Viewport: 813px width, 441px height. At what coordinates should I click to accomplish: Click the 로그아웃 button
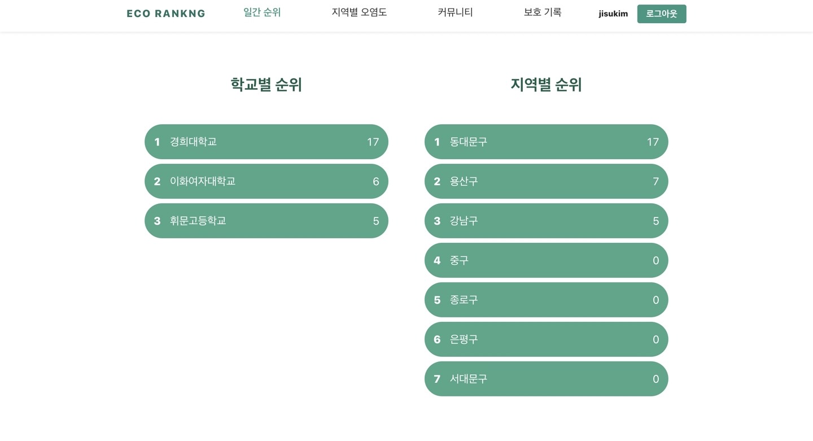point(662,14)
